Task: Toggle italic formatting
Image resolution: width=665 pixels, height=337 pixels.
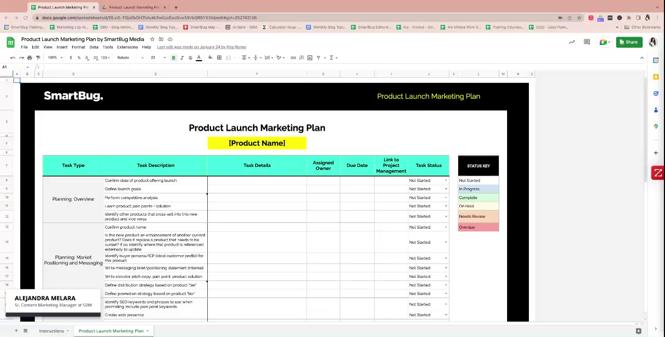Action: [182, 58]
